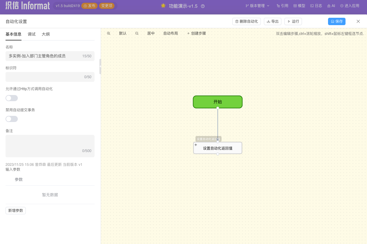
Task: Collapse the left settings panel handle
Action: [100, 67]
